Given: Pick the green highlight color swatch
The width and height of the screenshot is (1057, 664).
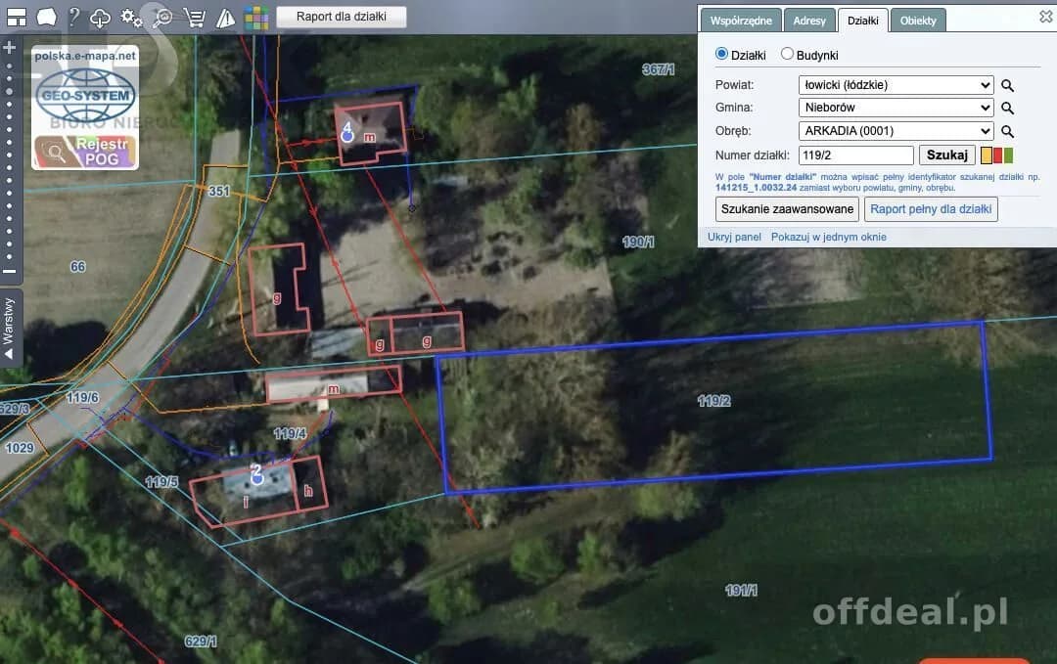Looking at the screenshot, I should [x=1008, y=155].
